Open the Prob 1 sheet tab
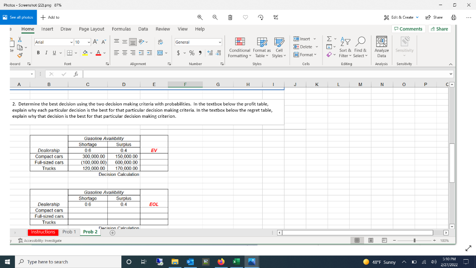This screenshot has width=476, height=268. [69, 231]
